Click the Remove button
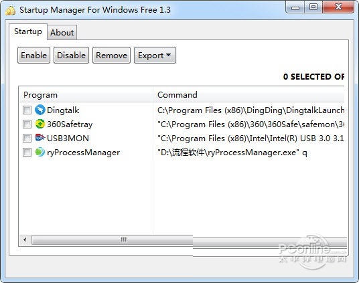 tap(111, 56)
